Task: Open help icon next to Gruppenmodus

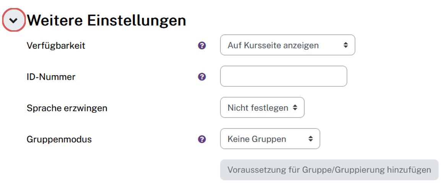Action: pyautogui.click(x=202, y=139)
